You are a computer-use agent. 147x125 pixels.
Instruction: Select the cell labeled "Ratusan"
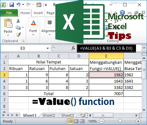[38, 68]
